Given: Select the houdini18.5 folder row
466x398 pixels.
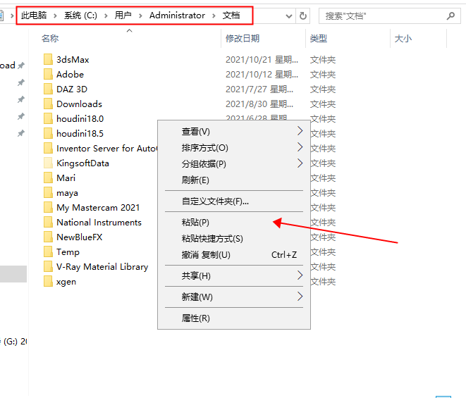Looking at the screenshot, I should (80, 134).
